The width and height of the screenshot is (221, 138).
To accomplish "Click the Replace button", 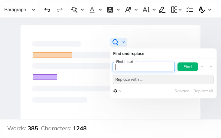I will (182, 91).
